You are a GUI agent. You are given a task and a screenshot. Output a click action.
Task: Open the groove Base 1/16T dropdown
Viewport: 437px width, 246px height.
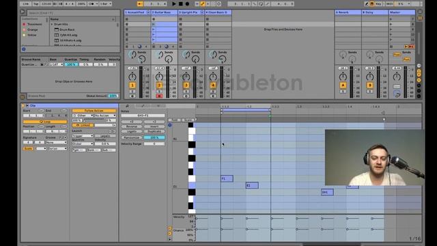(56, 64)
